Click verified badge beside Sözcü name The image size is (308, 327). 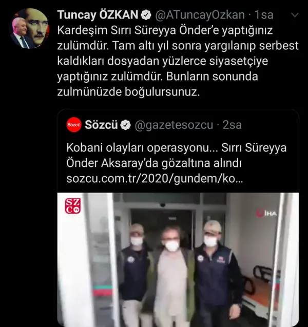pyautogui.click(x=126, y=125)
